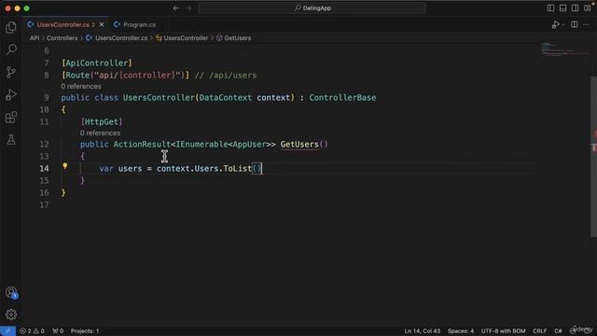
Task: Select Controllers in the breadcrumb
Action: pyautogui.click(x=62, y=38)
